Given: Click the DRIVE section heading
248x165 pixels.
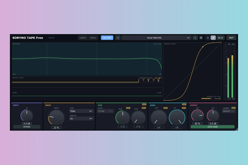Looking at the screenshot, I should click(x=48, y=105).
